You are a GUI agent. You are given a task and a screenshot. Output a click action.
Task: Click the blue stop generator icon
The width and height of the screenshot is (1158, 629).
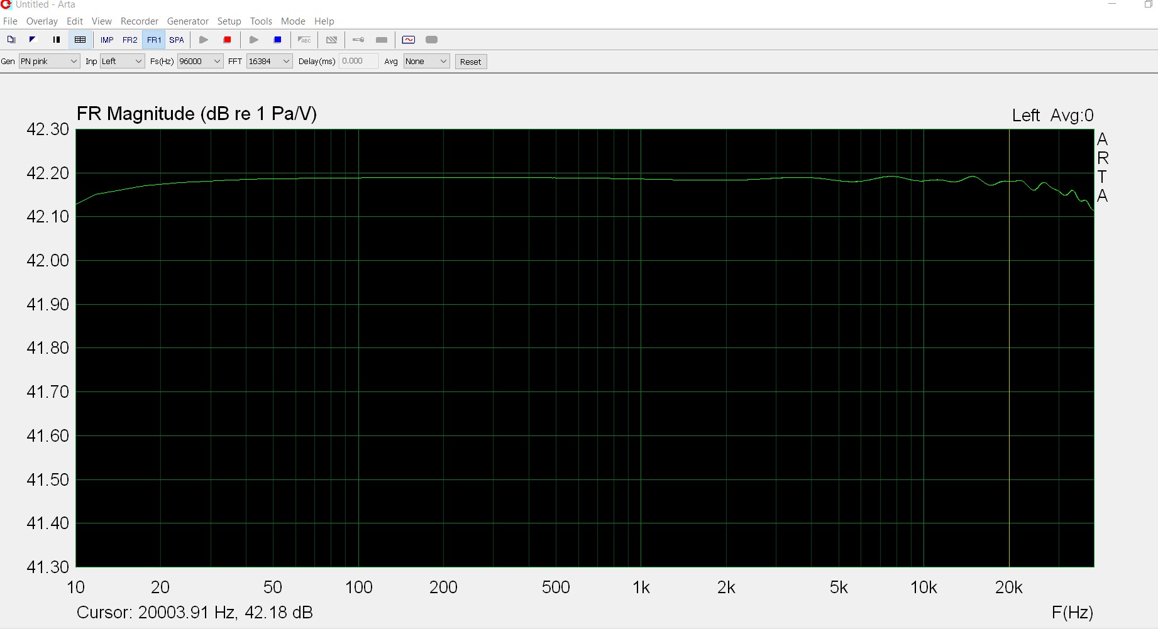(277, 40)
